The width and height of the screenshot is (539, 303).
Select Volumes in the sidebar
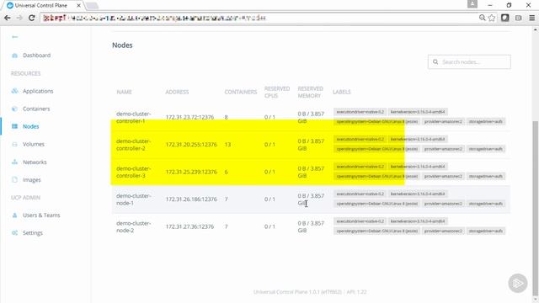point(34,144)
